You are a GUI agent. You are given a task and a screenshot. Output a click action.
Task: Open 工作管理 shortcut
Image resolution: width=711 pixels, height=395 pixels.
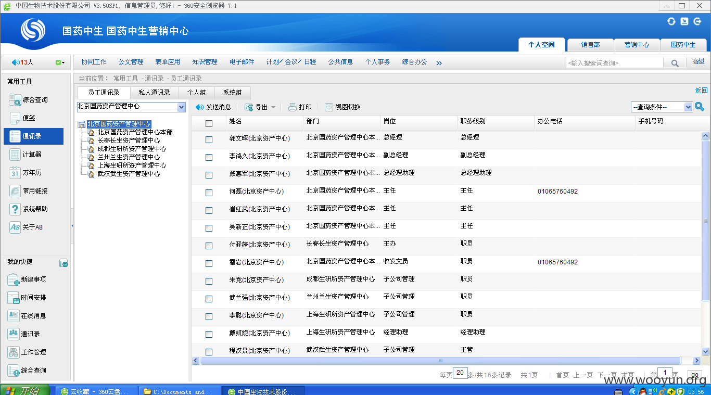27,352
